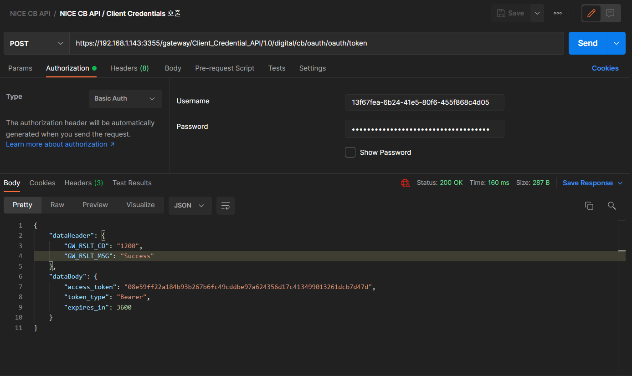Copy response using the copy icon
Image resolution: width=632 pixels, height=376 pixels.
[589, 206]
